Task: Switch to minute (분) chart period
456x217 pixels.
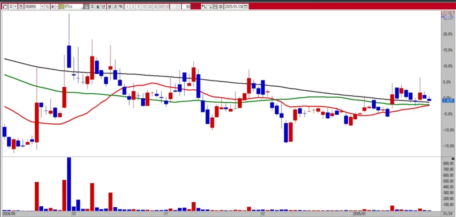Action: tap(110, 7)
